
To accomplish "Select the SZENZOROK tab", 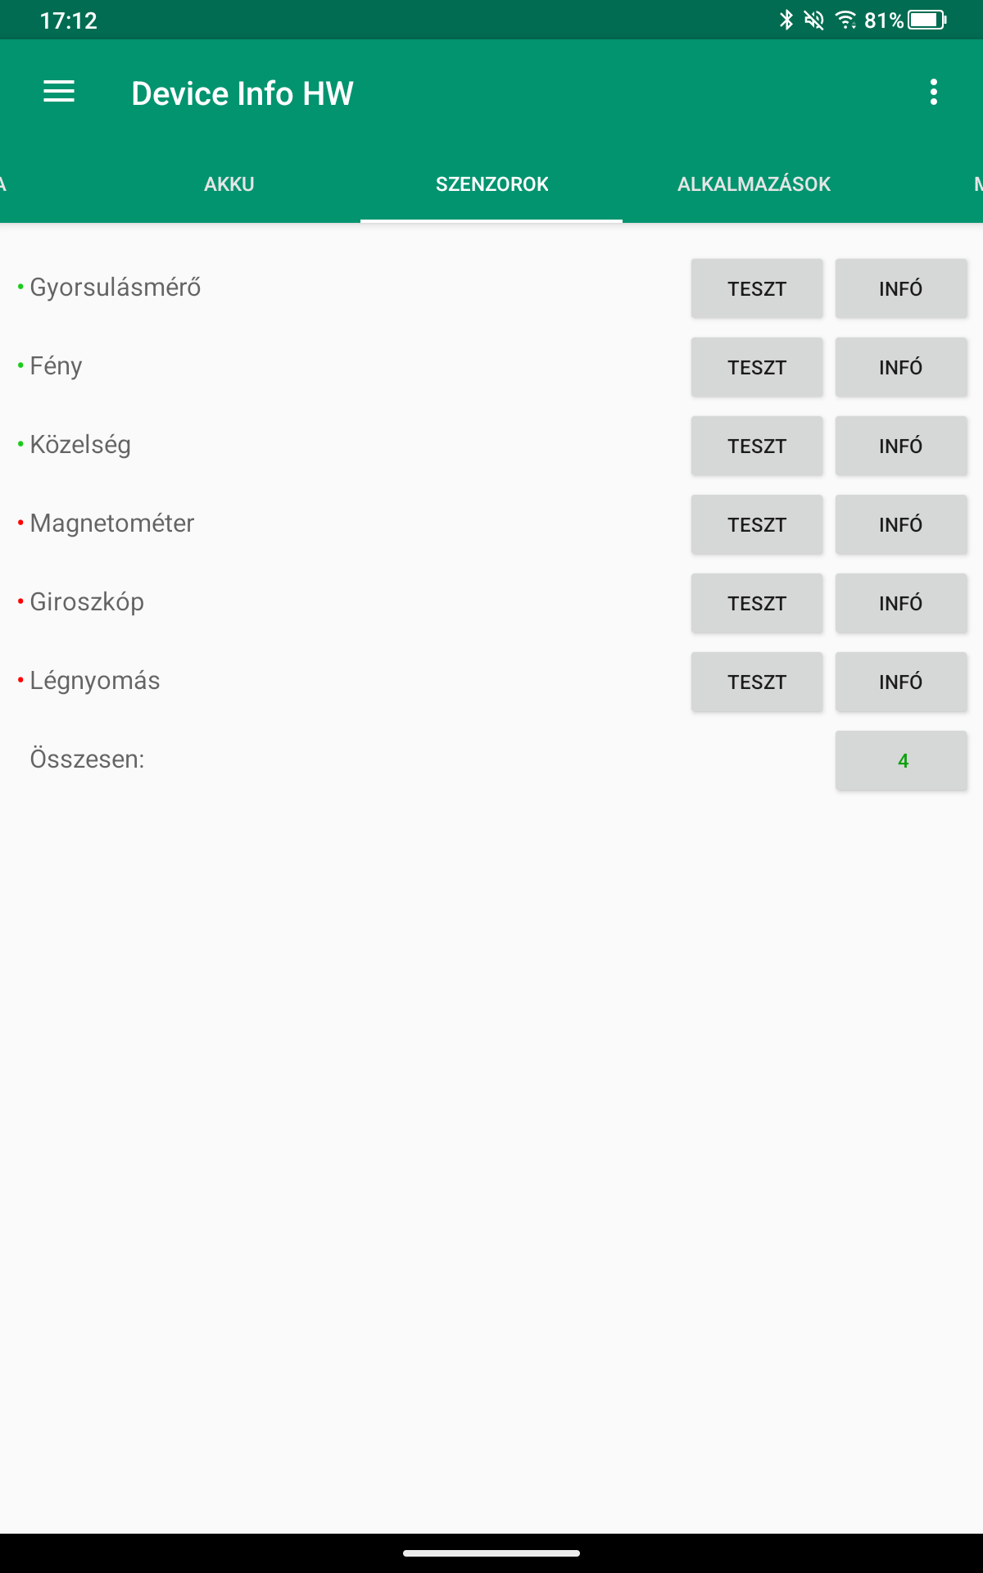I will (491, 184).
